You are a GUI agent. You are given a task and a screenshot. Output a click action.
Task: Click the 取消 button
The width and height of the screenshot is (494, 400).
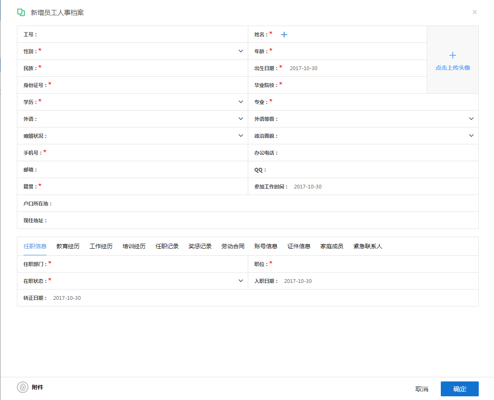point(421,389)
